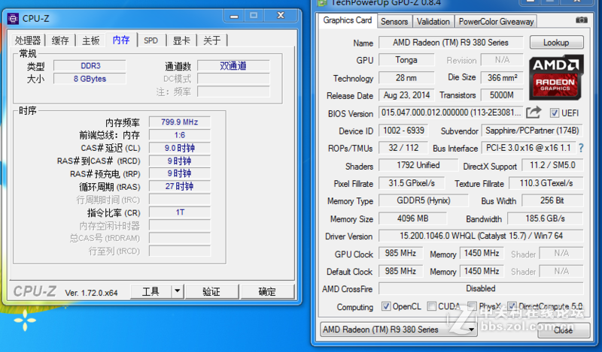Click the 工具 button in CPU-Z

pyautogui.click(x=150, y=291)
